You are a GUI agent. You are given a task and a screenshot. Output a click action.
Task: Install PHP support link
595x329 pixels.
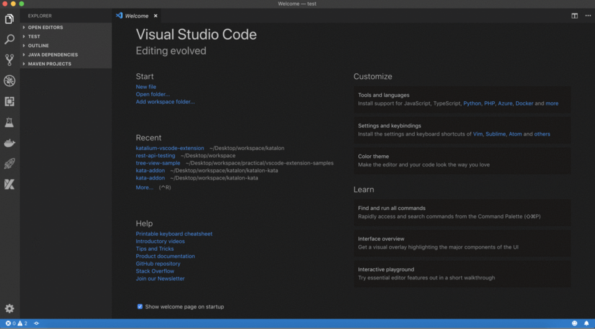pos(490,103)
